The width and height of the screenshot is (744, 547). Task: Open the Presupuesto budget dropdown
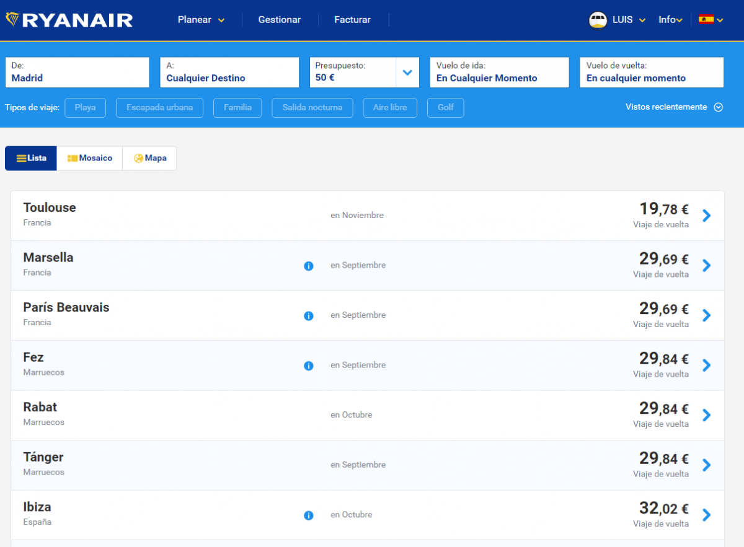pyautogui.click(x=407, y=72)
